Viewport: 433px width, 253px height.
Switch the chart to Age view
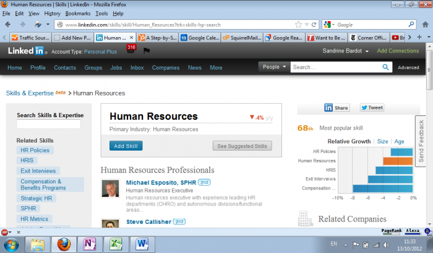(399, 141)
